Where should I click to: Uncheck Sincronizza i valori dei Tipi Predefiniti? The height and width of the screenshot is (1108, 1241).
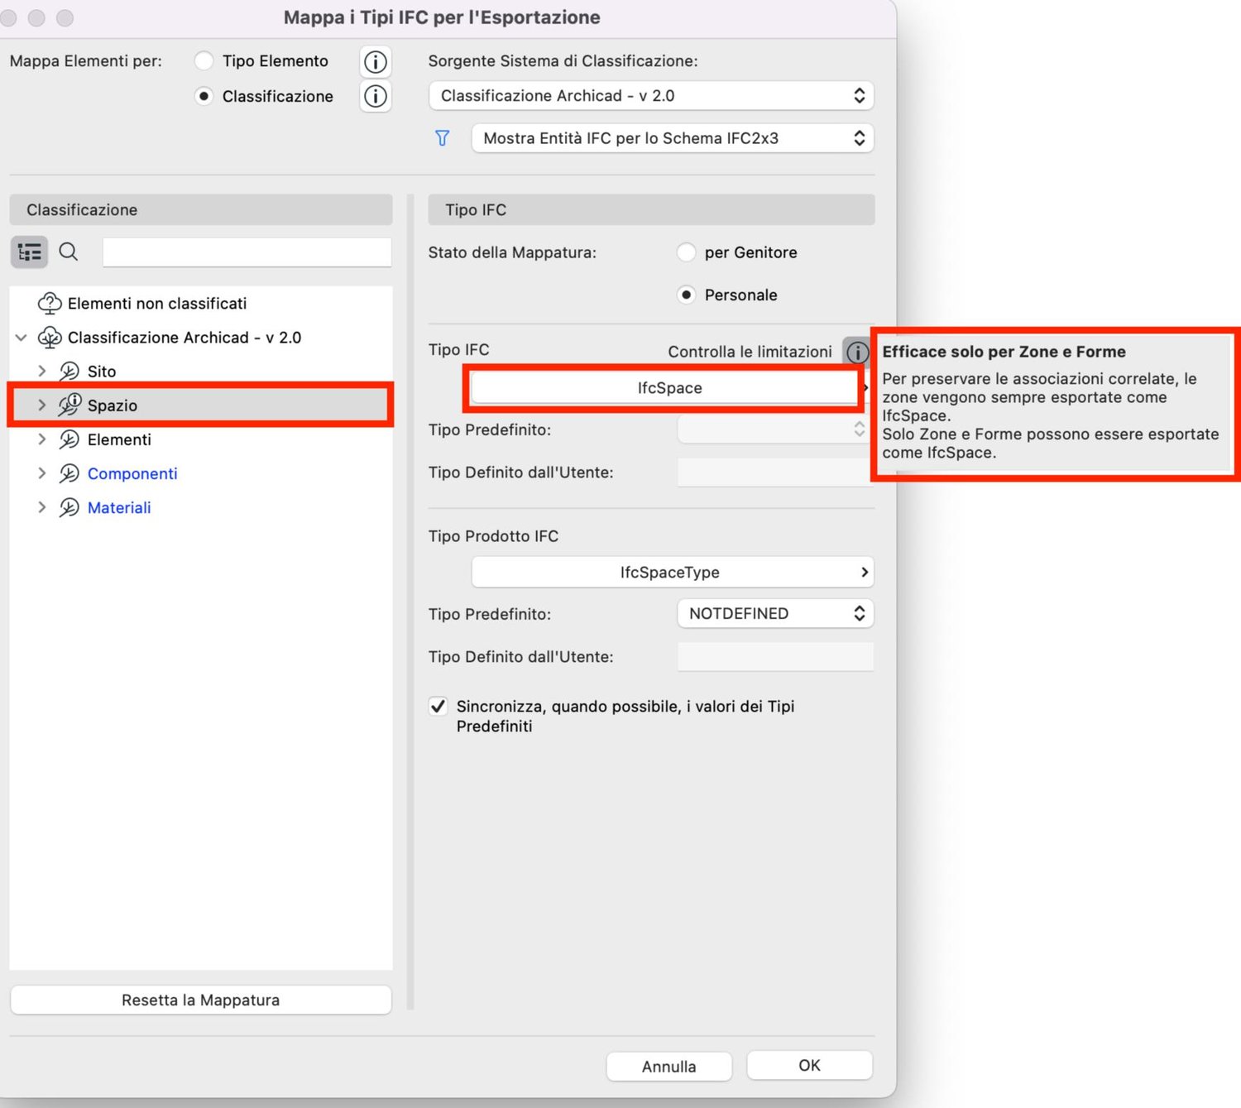click(438, 707)
